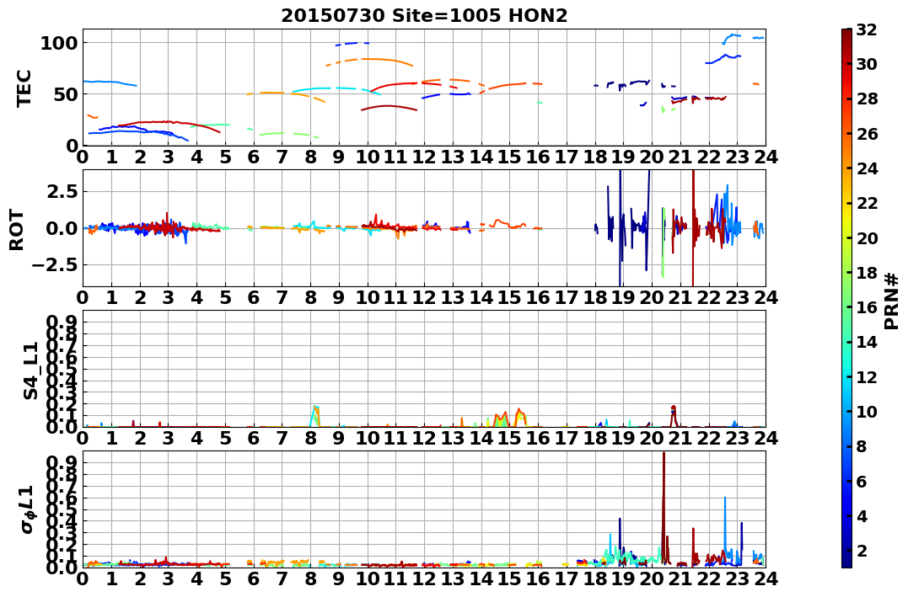Click the ROT axis value 2.5
This screenshot has width=908, height=597.
tap(62, 191)
